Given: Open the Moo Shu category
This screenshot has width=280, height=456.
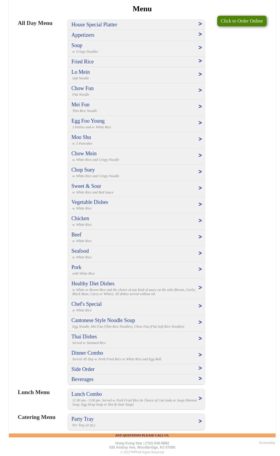Looking at the screenshot, I should (x=81, y=137).
